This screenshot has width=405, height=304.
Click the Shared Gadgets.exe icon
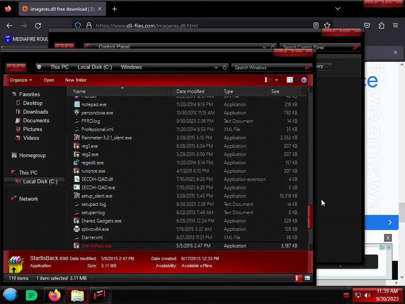coord(77,221)
